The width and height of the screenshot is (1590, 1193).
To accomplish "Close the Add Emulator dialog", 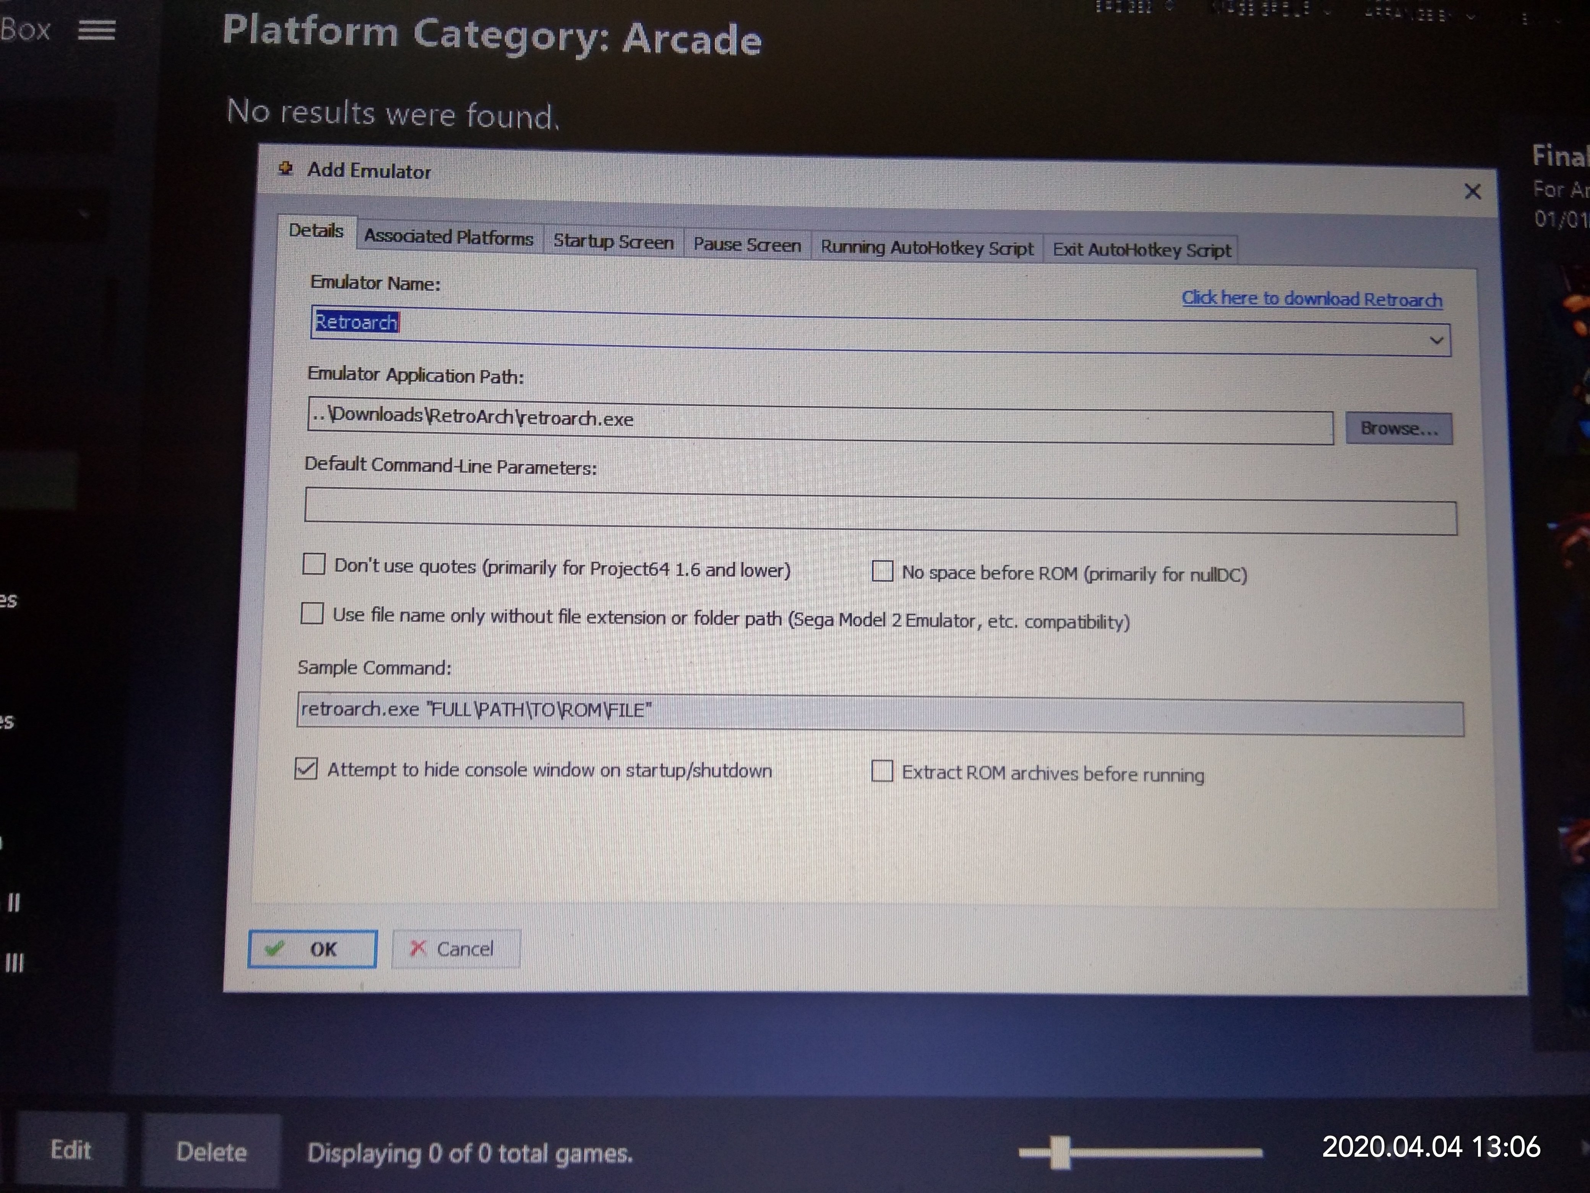I will [1472, 191].
